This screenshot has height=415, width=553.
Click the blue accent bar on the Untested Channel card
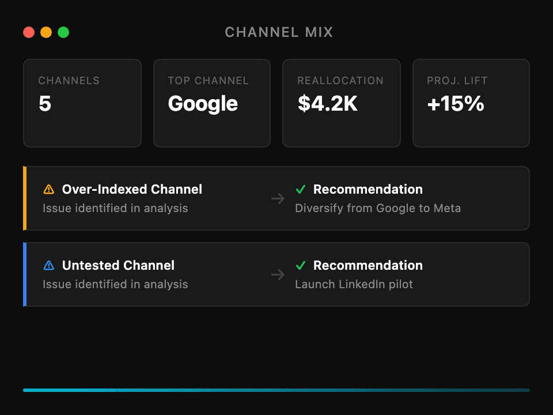point(24,274)
